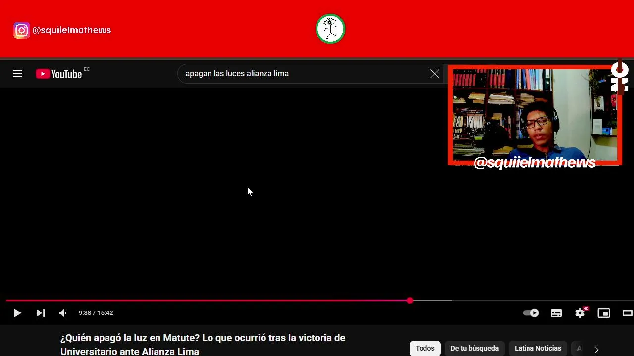The image size is (634, 356).
Task: Click the webcam overlay of the streamer
Action: 534,115
